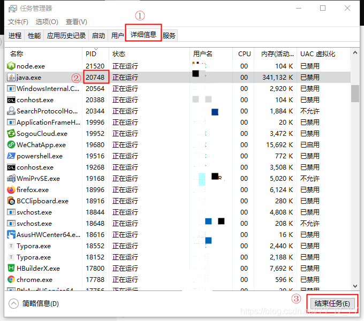Sort by the 内存(活动... column header
The height and width of the screenshot is (321, 364).
(x=275, y=54)
